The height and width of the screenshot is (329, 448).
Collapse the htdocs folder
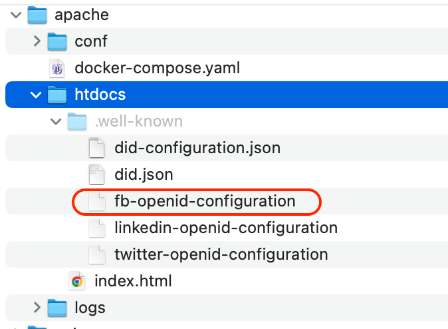[x=36, y=95]
